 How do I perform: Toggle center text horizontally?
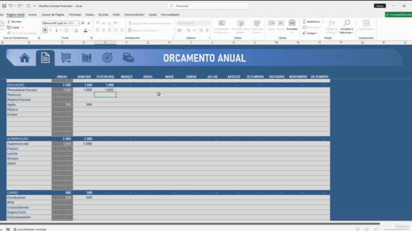[x=103, y=30]
